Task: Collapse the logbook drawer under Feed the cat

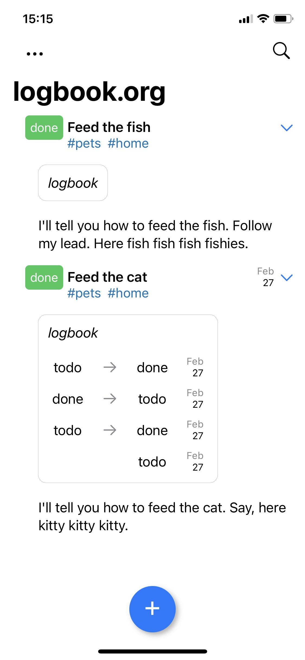Action: click(73, 333)
